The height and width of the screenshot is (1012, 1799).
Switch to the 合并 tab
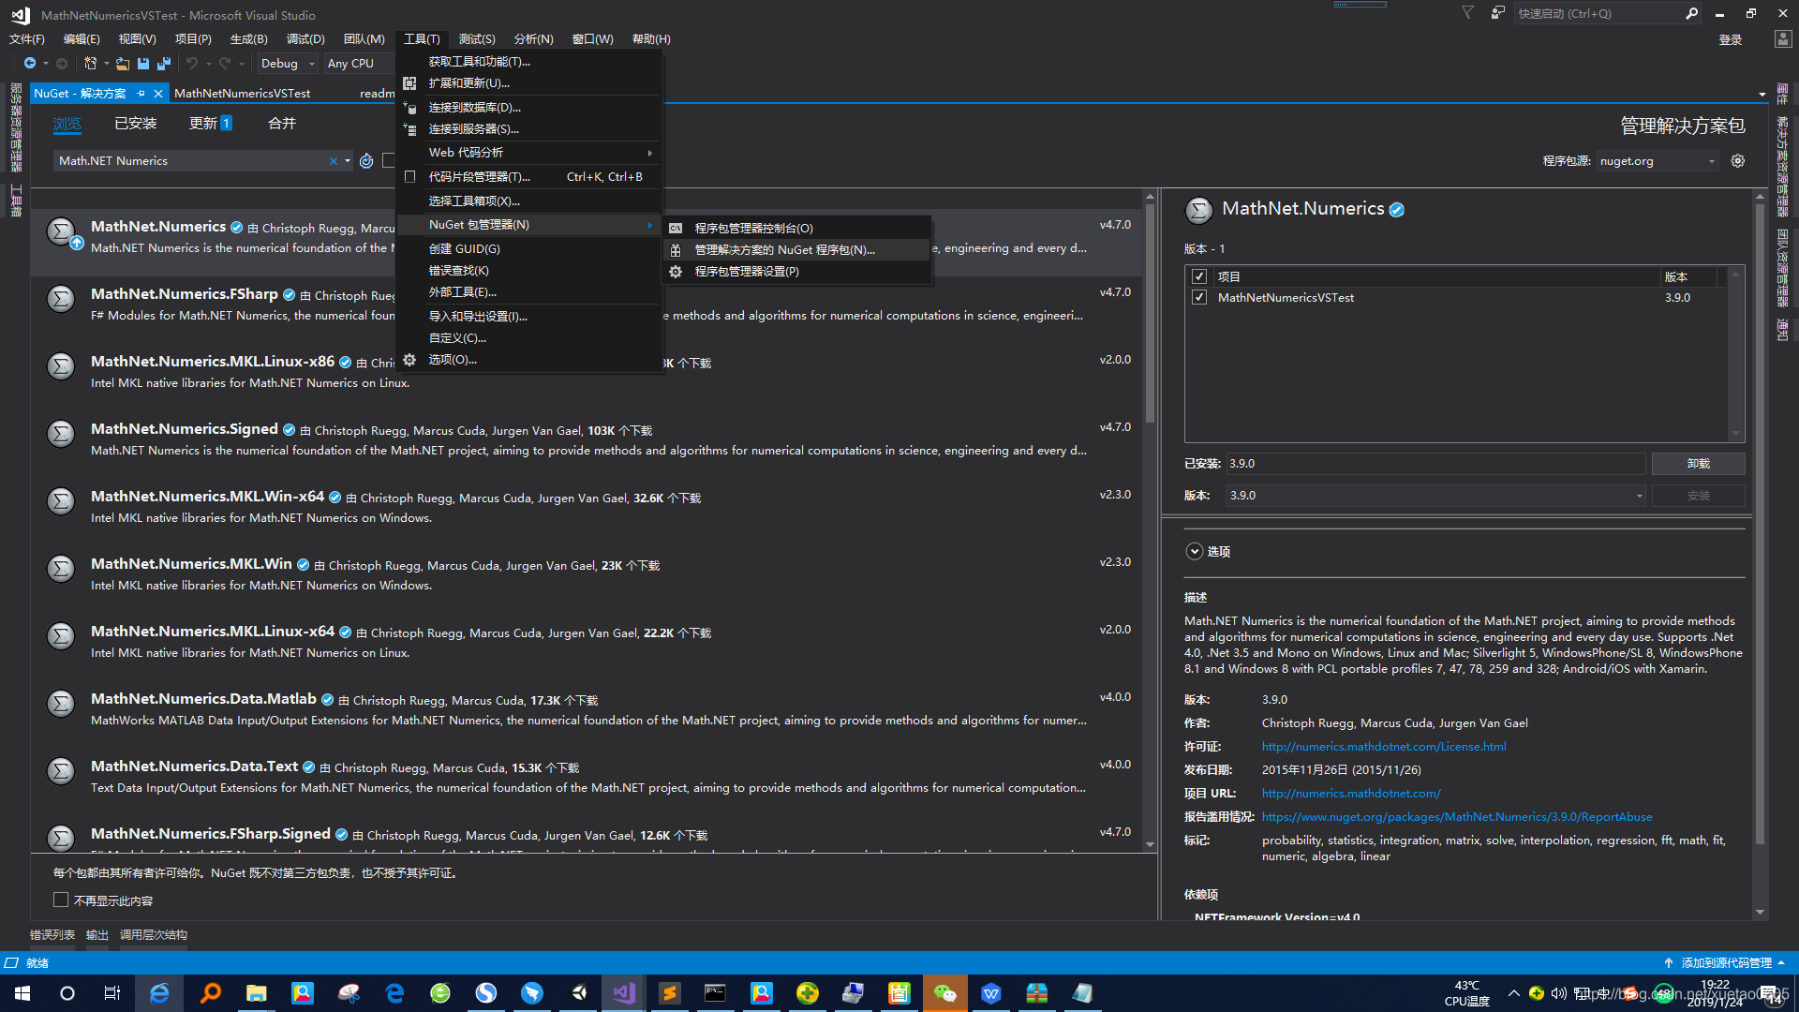pyautogui.click(x=282, y=123)
